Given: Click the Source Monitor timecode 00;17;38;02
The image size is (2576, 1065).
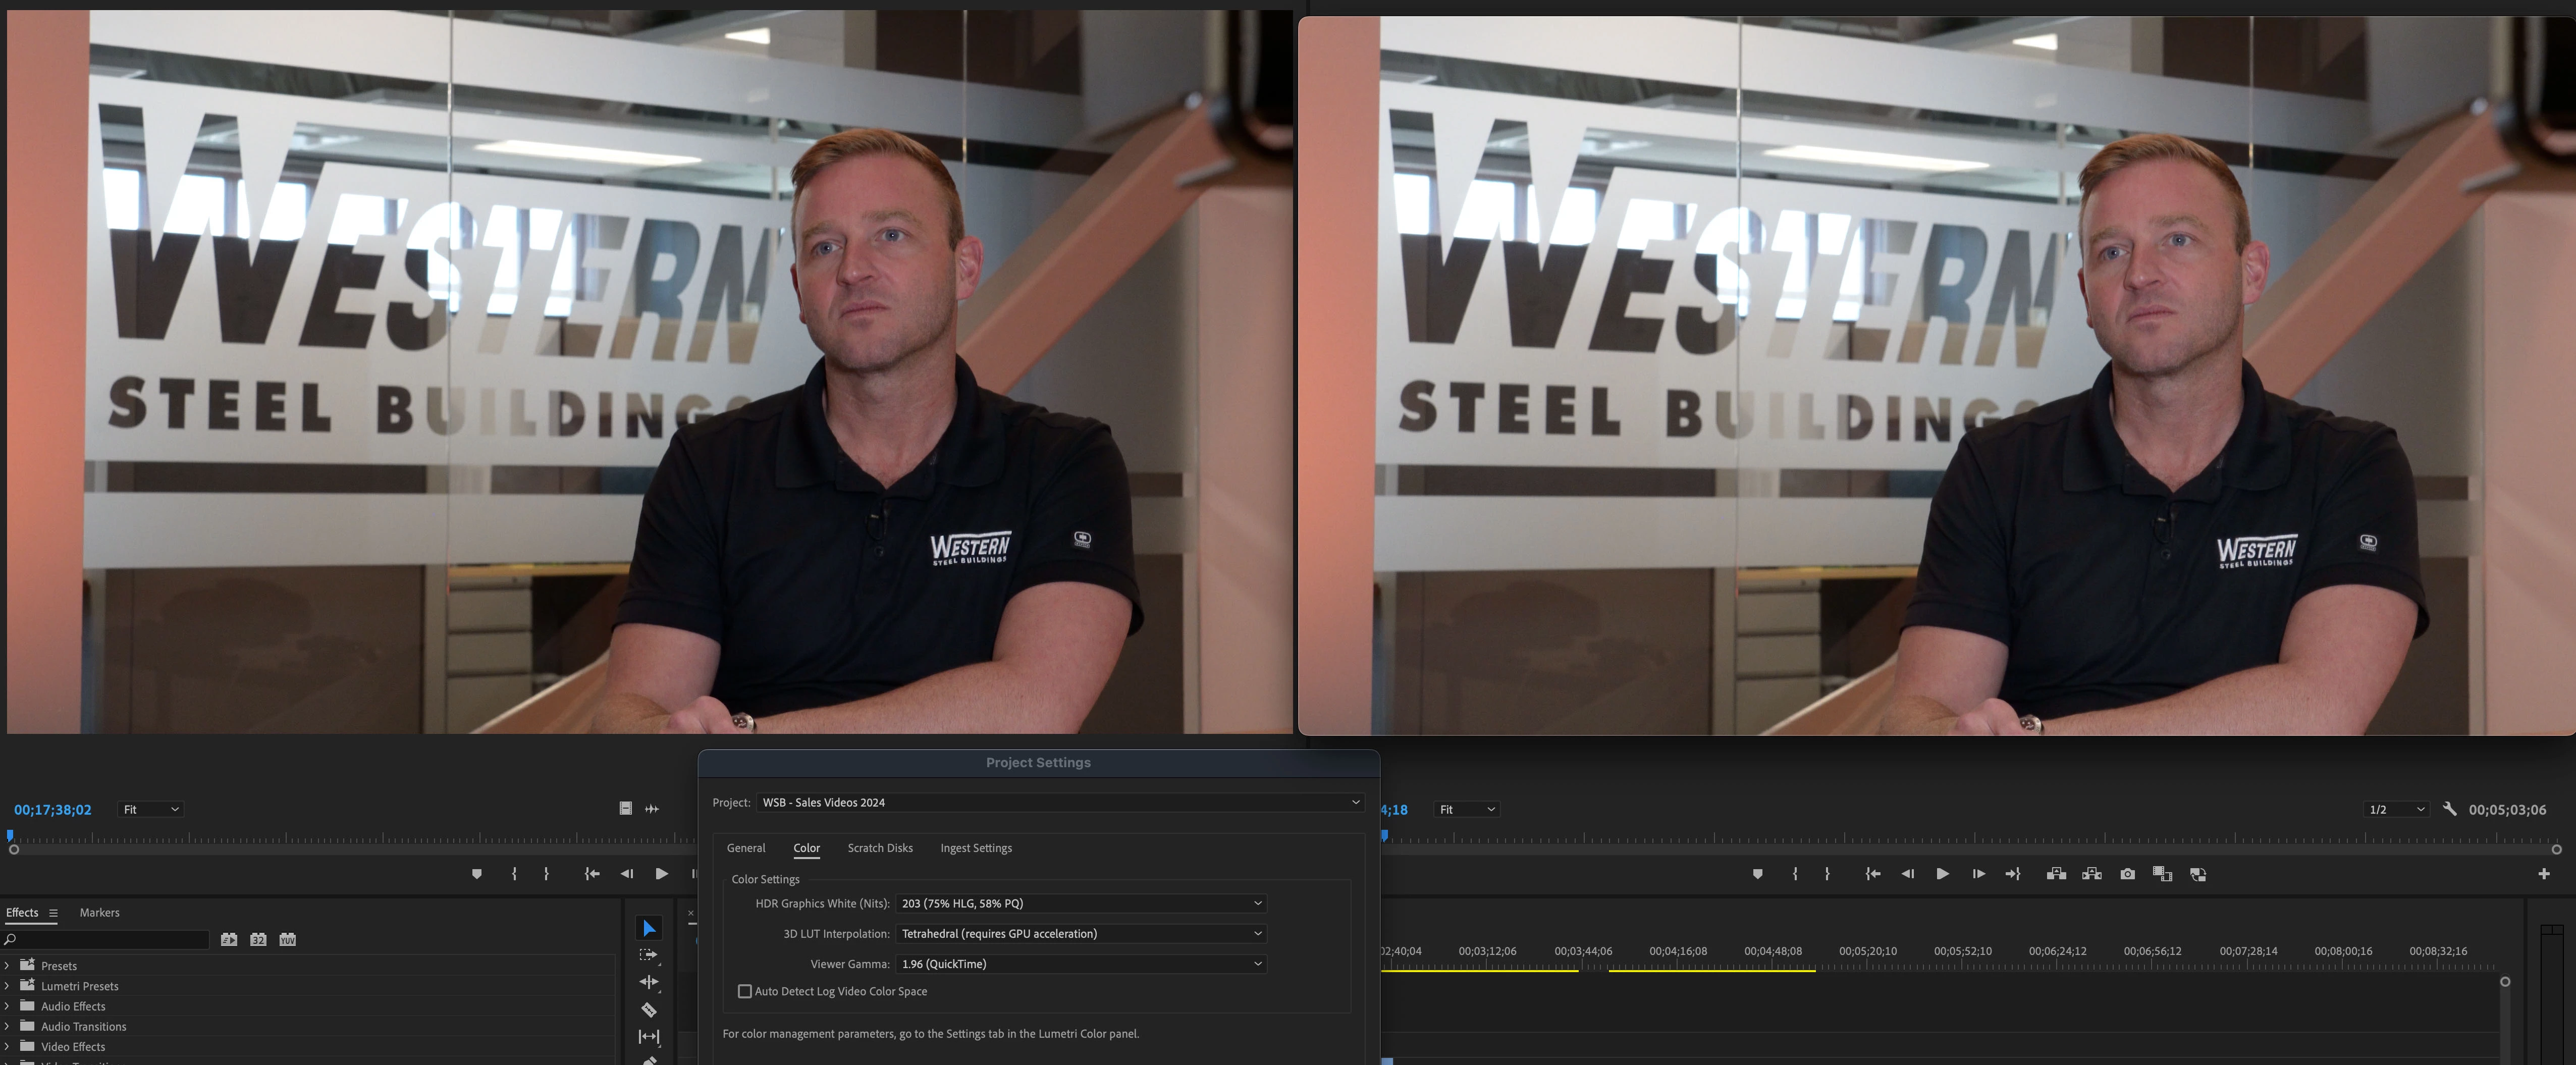Looking at the screenshot, I should [x=52, y=809].
